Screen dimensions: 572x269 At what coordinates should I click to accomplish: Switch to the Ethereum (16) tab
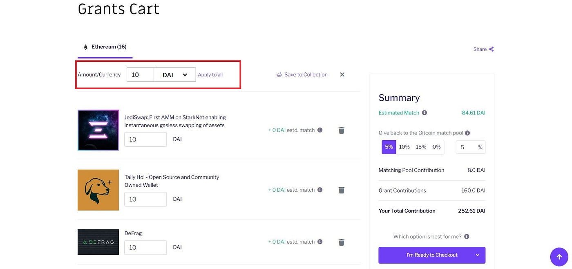tap(105, 47)
